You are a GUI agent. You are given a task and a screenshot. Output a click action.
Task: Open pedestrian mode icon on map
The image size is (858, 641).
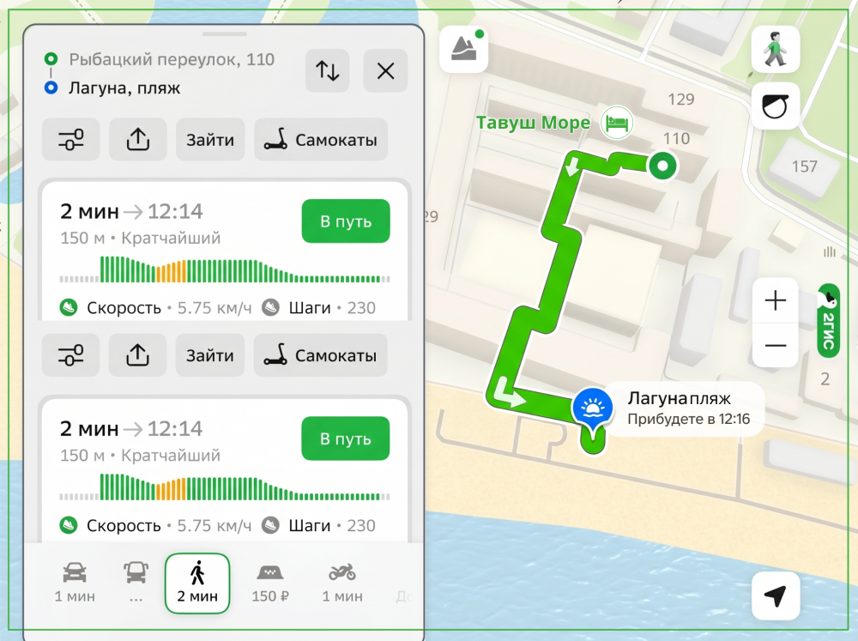coord(776,49)
